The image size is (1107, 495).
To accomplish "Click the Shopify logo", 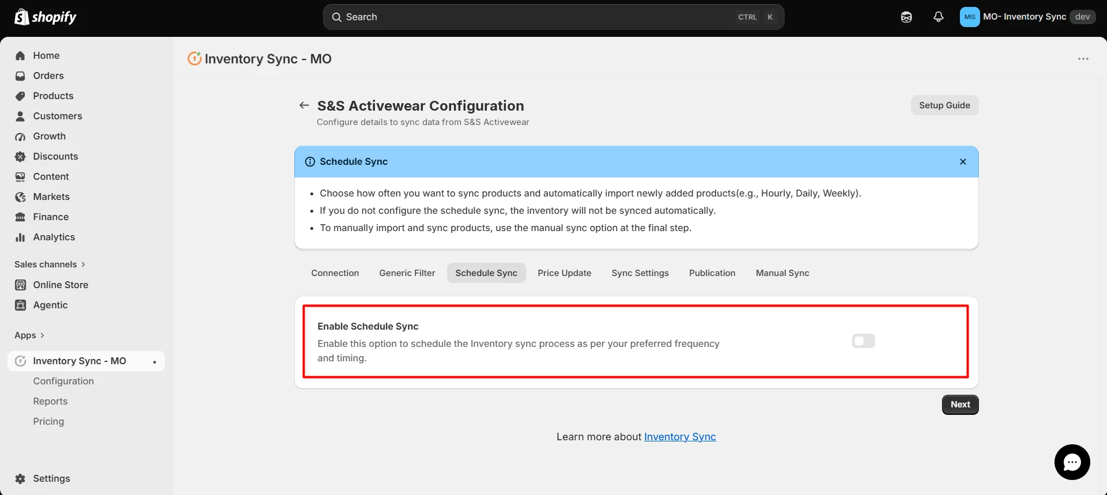I will [46, 17].
